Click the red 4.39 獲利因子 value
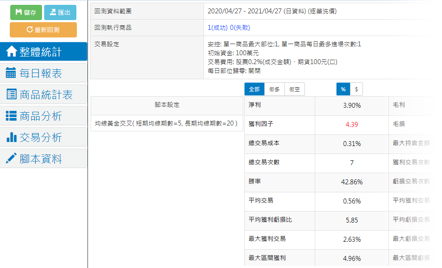The height and width of the screenshot is (268, 442). coord(351,125)
